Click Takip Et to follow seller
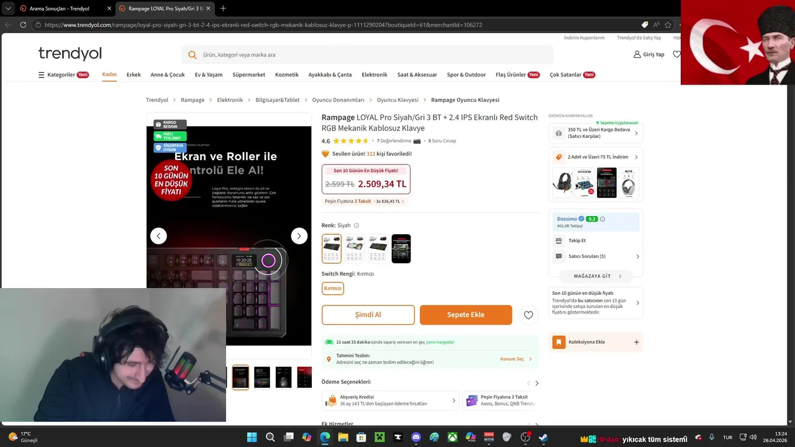 pos(577,240)
